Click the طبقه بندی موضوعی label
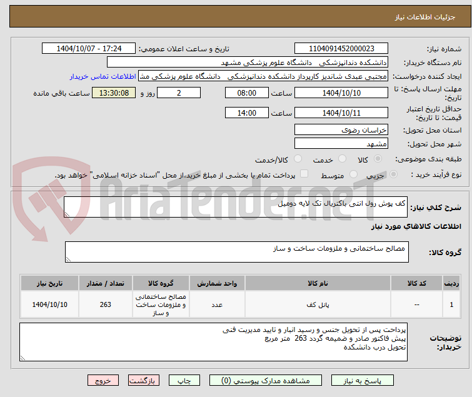 [428, 159]
